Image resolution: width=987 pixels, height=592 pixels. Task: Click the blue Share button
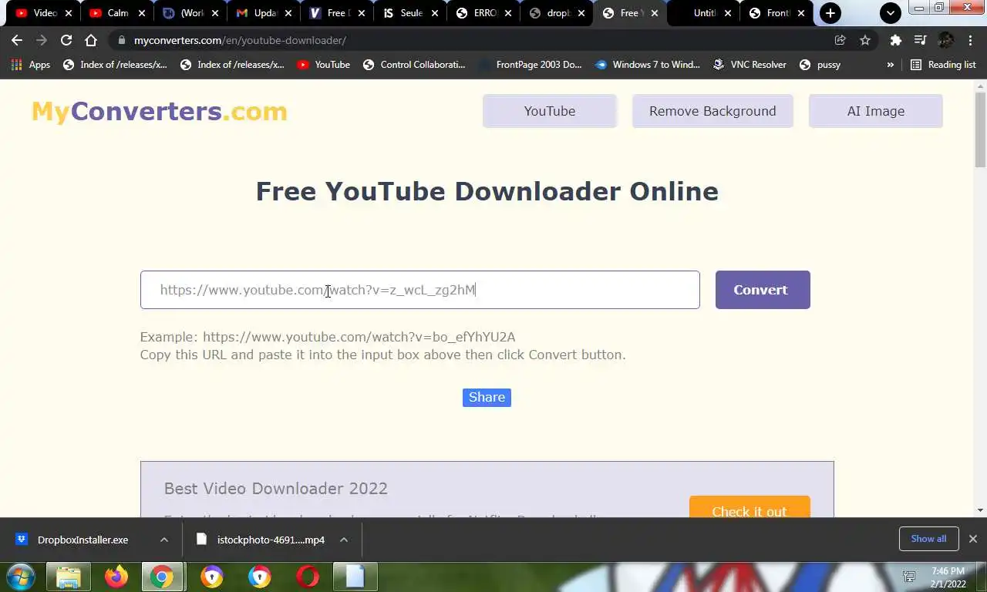(487, 397)
